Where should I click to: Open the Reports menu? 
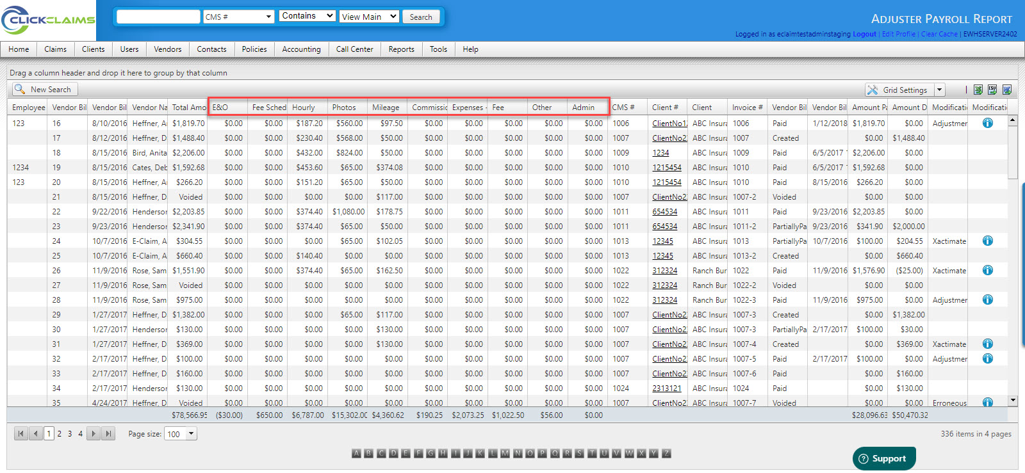(x=402, y=49)
